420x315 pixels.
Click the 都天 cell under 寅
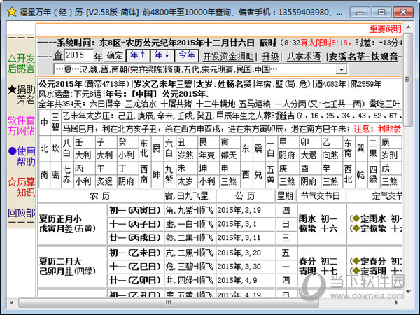(x=230, y=155)
